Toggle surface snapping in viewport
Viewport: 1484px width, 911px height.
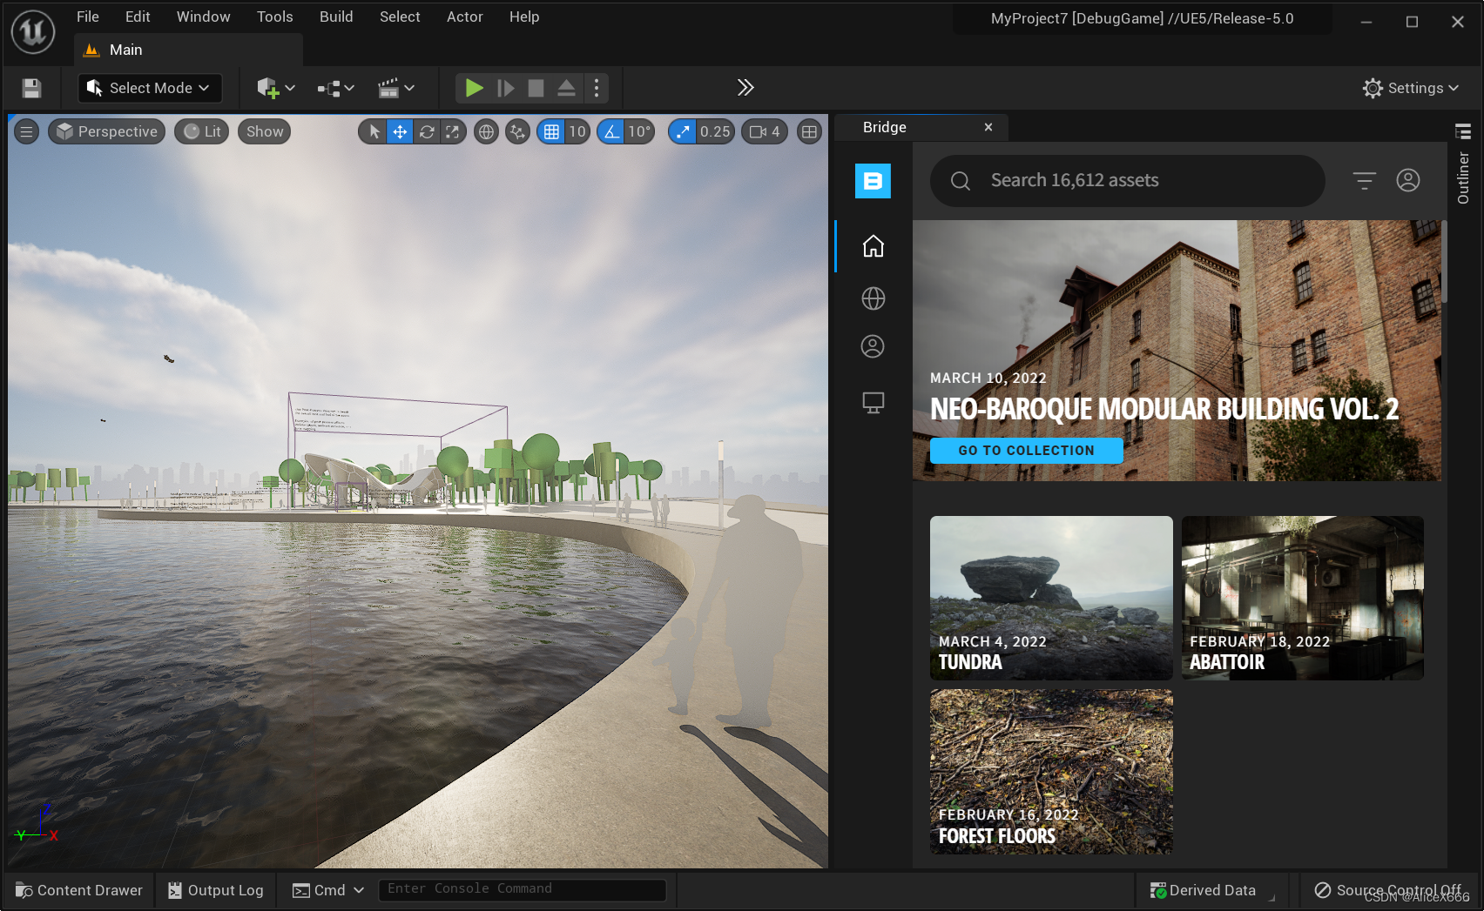(517, 131)
